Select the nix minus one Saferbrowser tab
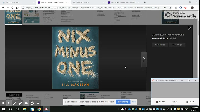The height and width of the screenshot is (112, 200). [x=54, y=2]
